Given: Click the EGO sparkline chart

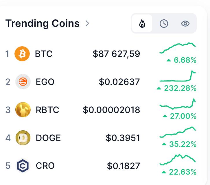Looking at the screenshot, I should click(178, 76).
